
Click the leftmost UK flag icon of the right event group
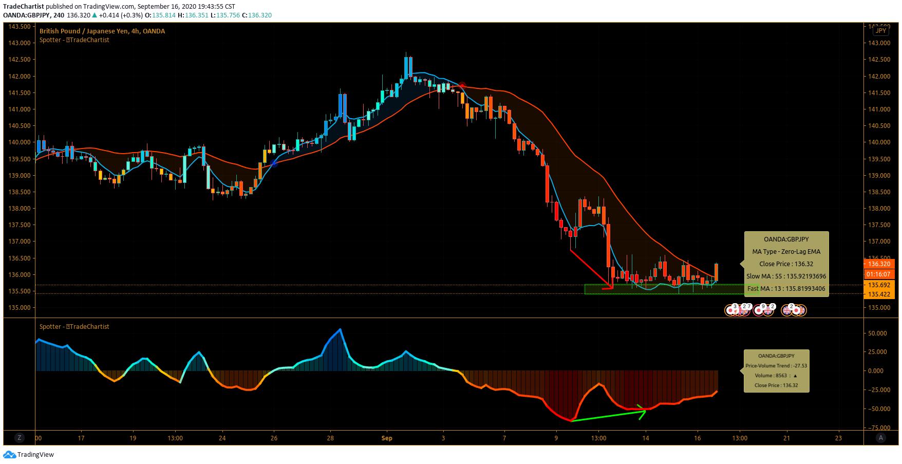tap(787, 310)
